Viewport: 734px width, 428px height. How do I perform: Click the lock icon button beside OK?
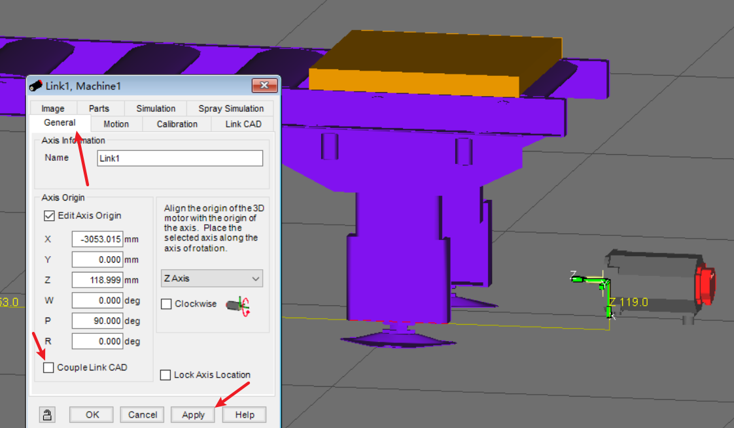coord(47,414)
